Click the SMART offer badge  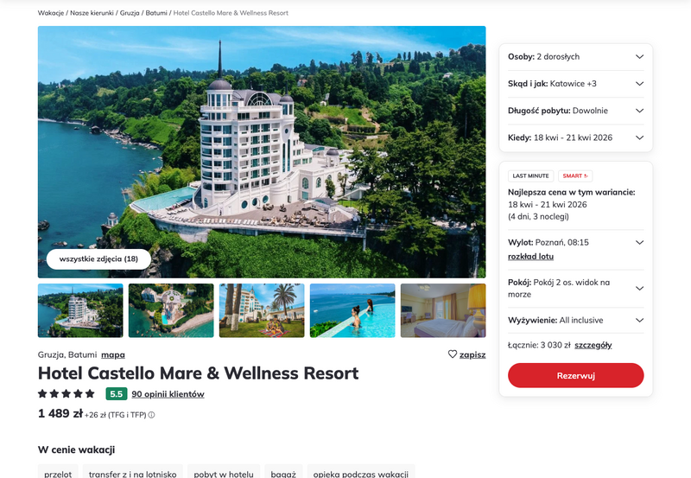[x=575, y=176]
